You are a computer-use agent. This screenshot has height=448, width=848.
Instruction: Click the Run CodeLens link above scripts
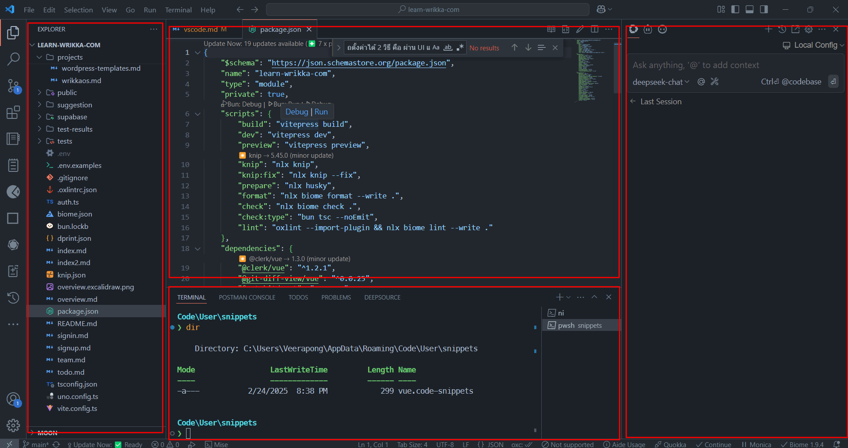click(x=321, y=112)
